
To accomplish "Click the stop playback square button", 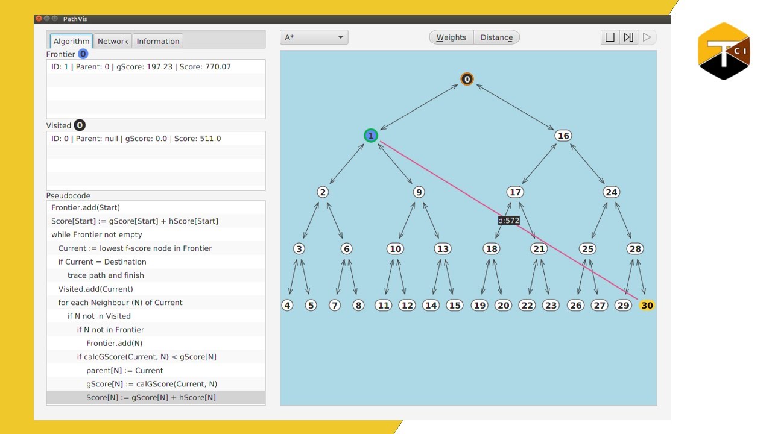I will [610, 37].
